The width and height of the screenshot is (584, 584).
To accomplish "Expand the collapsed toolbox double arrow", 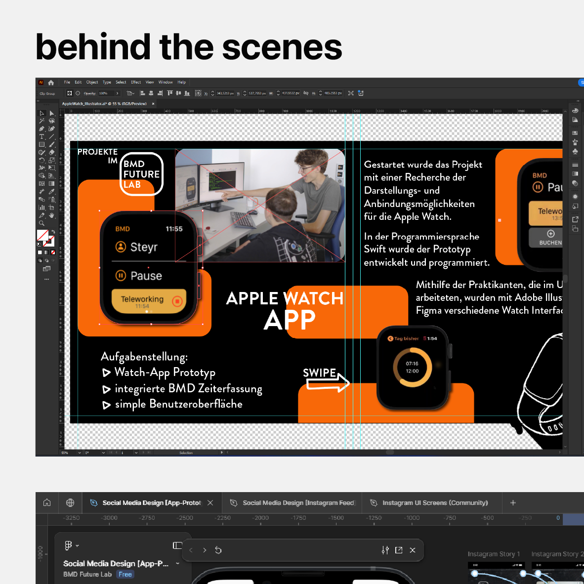I will pyautogui.click(x=38, y=101).
